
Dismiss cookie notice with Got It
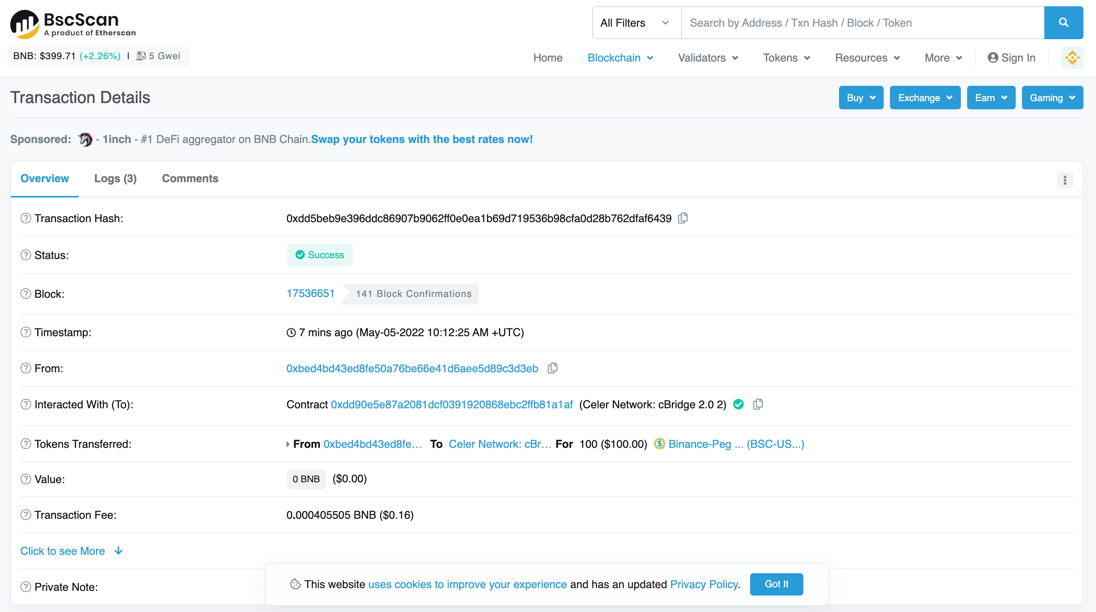pyautogui.click(x=776, y=584)
